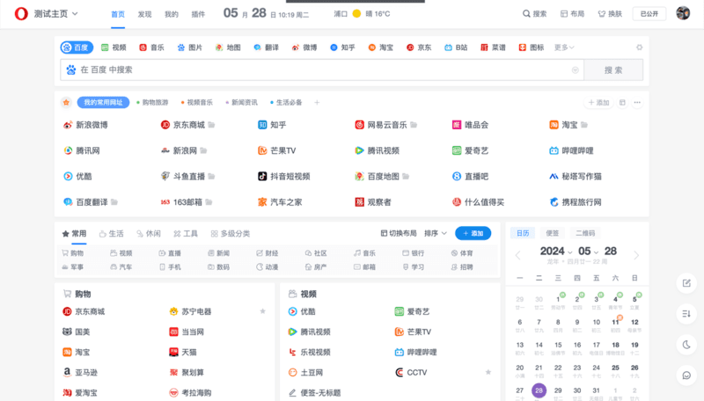Select calendar date 28 highlighted
The image size is (704, 401).
pyautogui.click(x=539, y=390)
